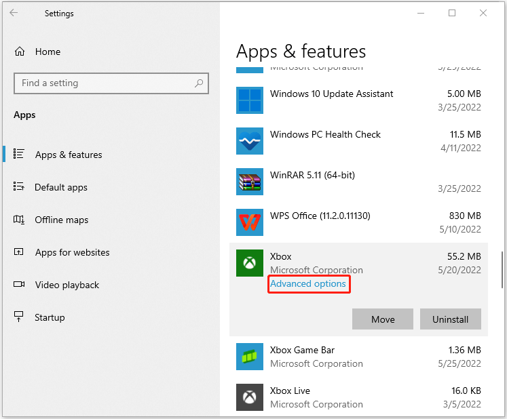Click the Move button for Xbox

(x=383, y=319)
